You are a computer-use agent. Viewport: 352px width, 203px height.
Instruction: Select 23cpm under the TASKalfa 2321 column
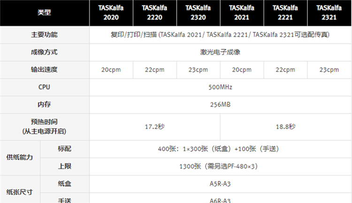[329, 70]
